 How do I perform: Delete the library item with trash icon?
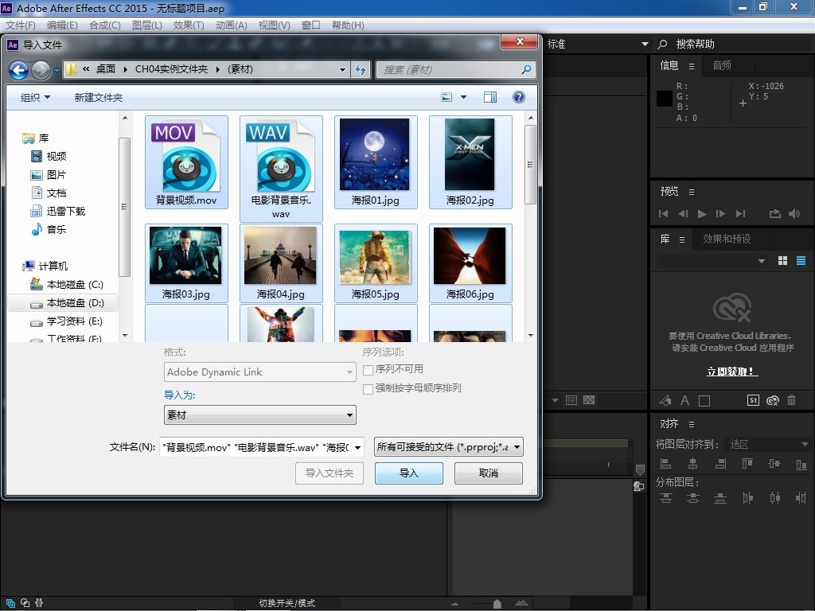tap(792, 400)
